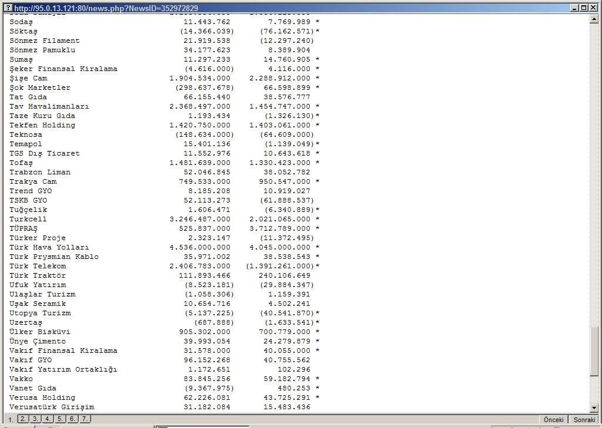Click Ülker Bisküvi row name
The height and width of the screenshot is (428, 602).
coord(40,332)
